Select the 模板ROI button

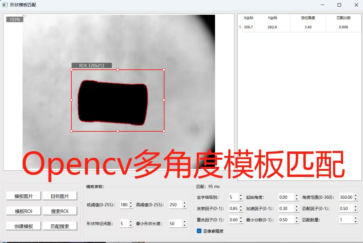point(24,211)
